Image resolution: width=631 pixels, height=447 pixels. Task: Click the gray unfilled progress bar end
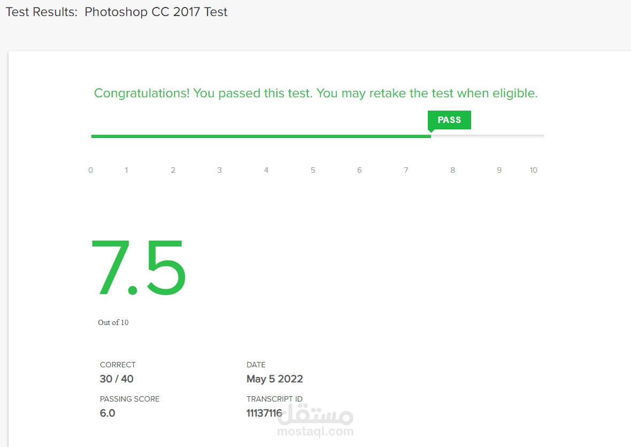coord(487,136)
